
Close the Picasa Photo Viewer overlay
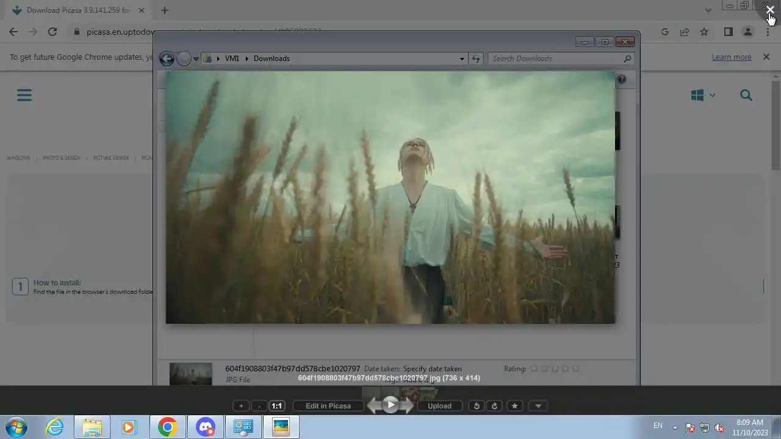coord(770,10)
